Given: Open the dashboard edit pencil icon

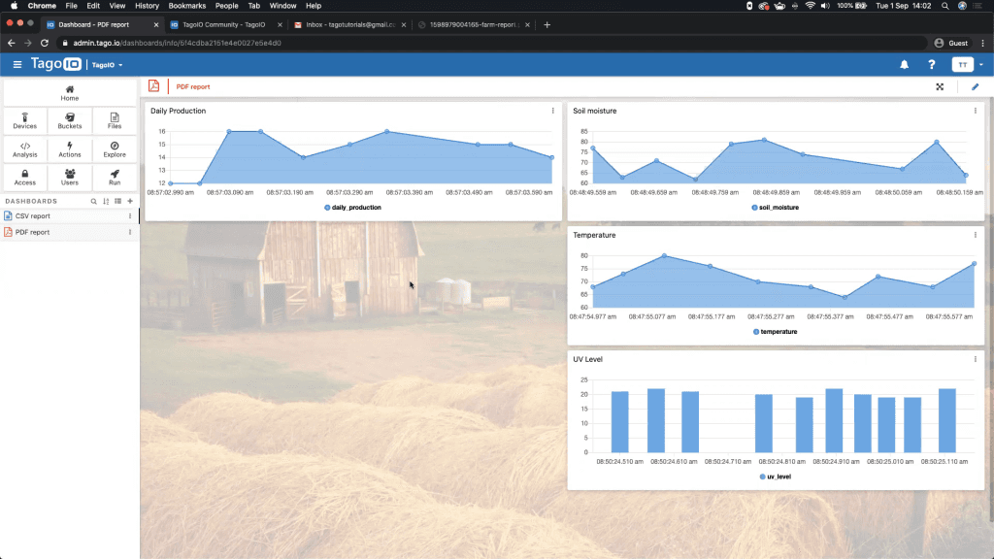Looking at the screenshot, I should 976,86.
